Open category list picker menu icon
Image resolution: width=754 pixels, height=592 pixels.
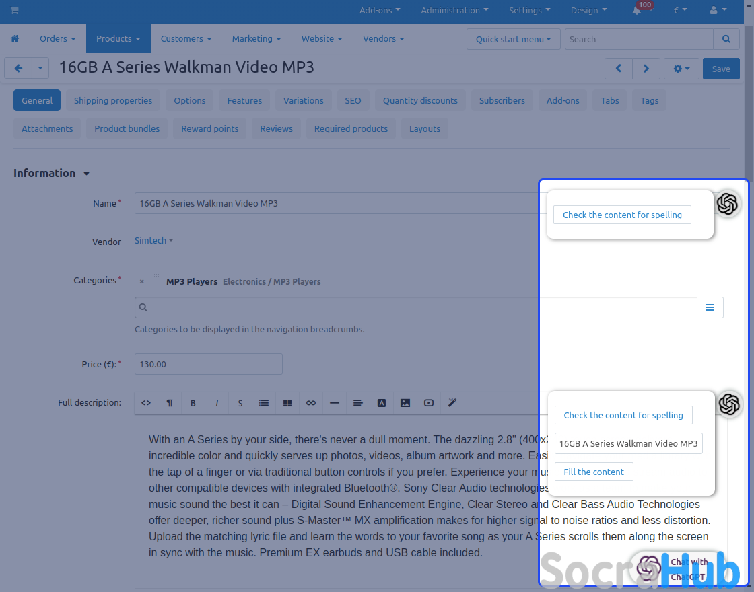[x=710, y=307]
